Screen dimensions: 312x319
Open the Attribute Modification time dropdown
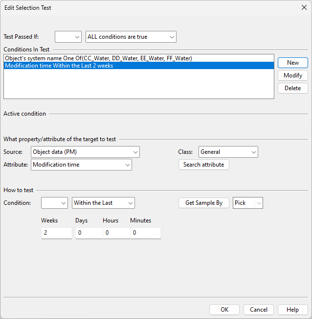(81, 165)
